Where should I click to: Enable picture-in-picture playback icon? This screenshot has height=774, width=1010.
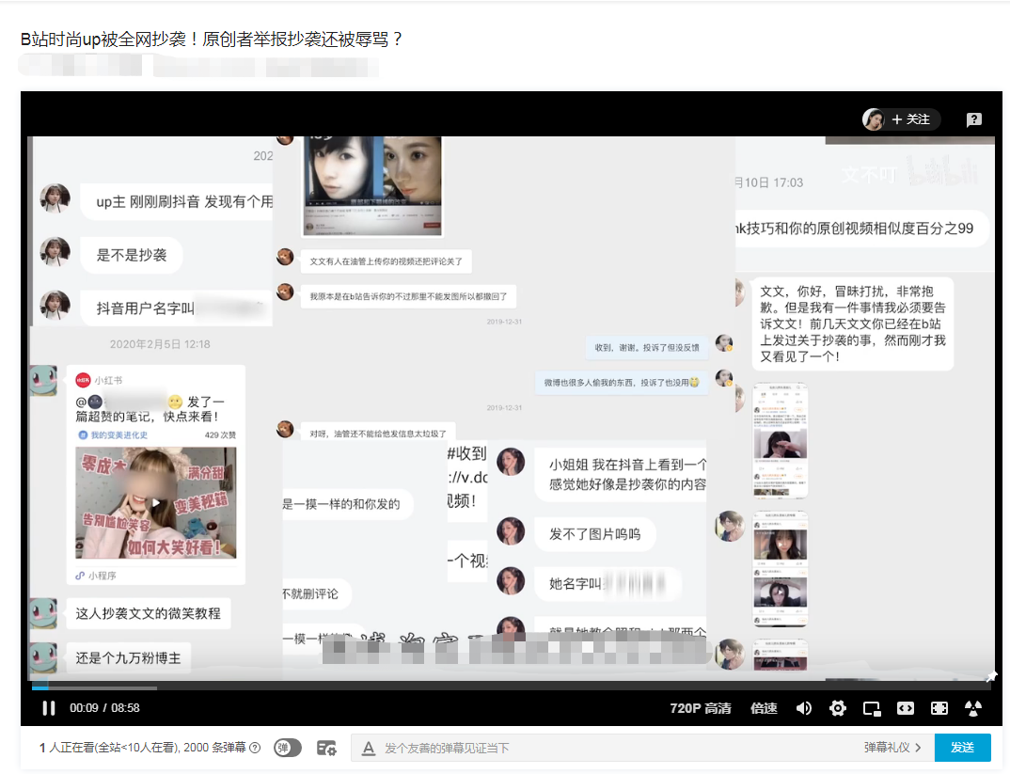pos(871,708)
